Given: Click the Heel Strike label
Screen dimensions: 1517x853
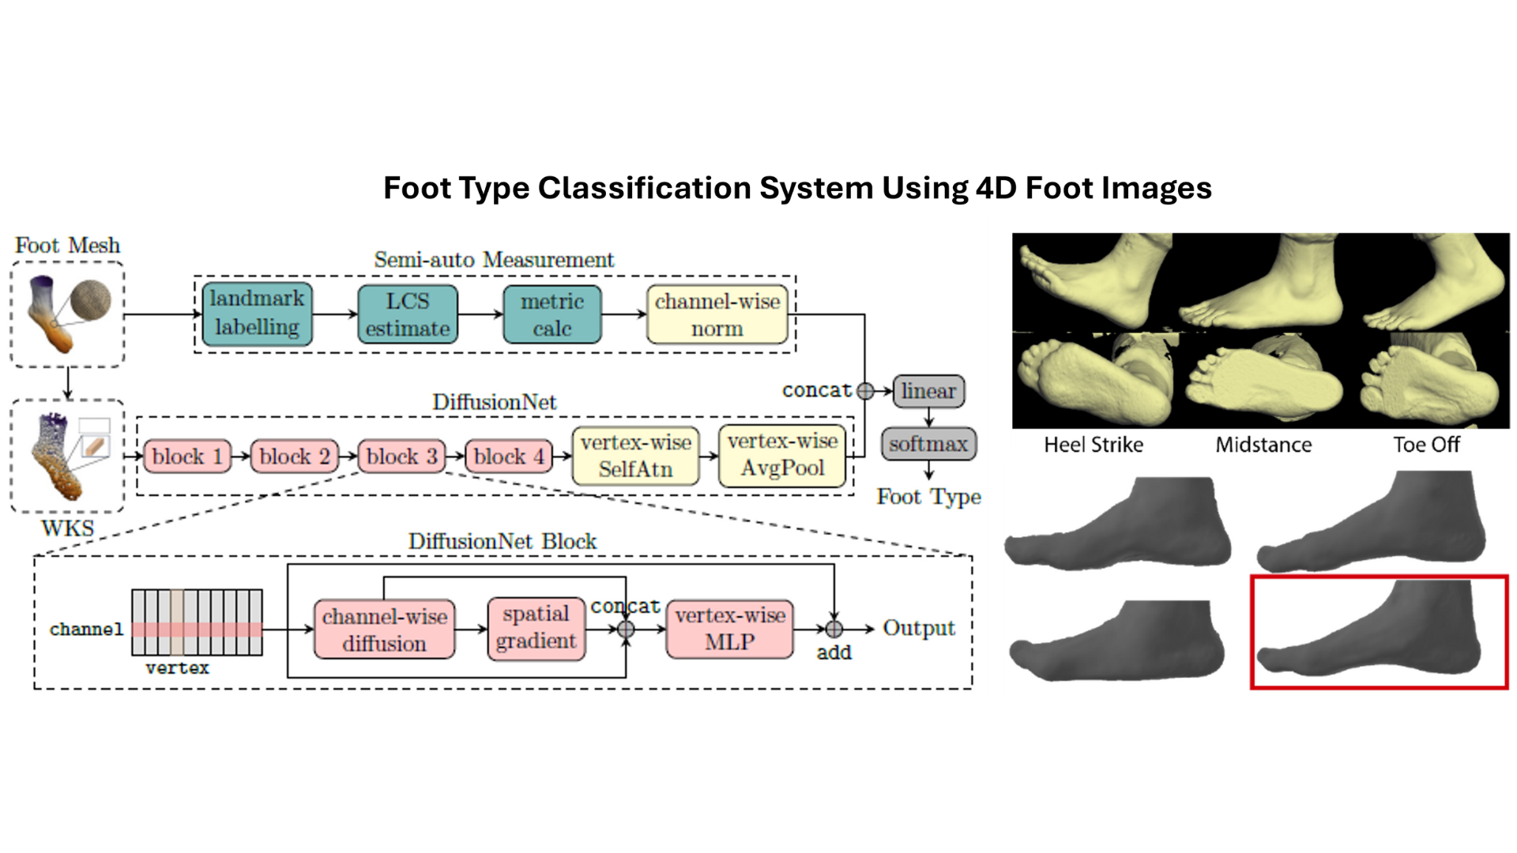Looking at the screenshot, I should pos(1093,445).
